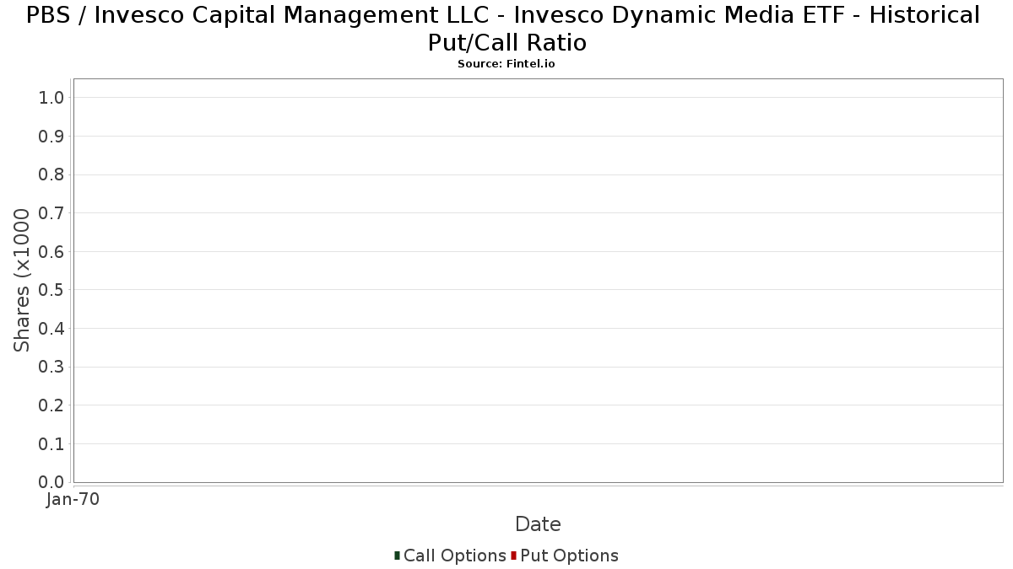
Task: Select the 0.8 y-axis tick label
Action: 51,174
